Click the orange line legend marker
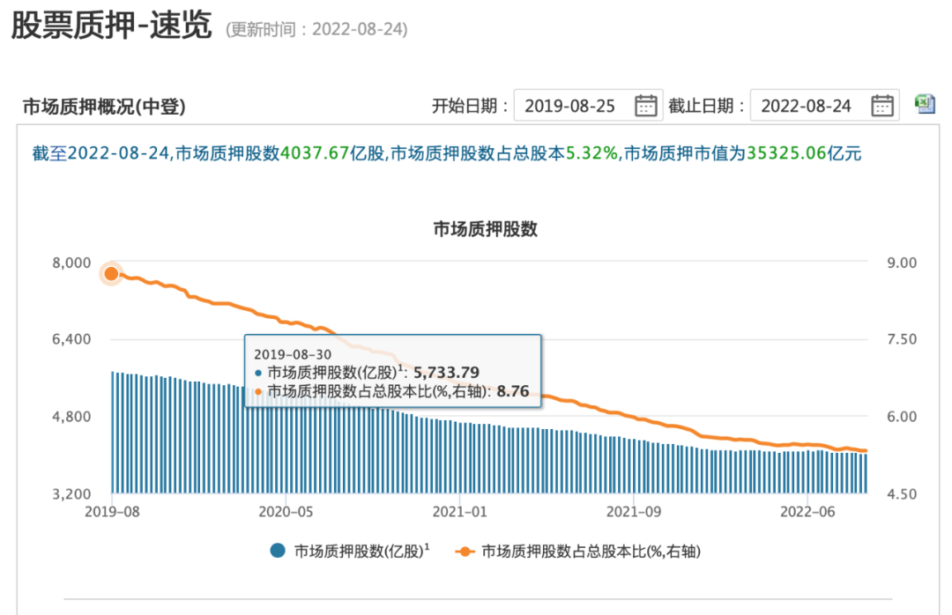The height and width of the screenshot is (615, 952). 464,552
